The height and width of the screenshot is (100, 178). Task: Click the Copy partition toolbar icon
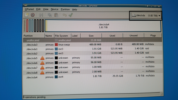[x=50, y=15]
